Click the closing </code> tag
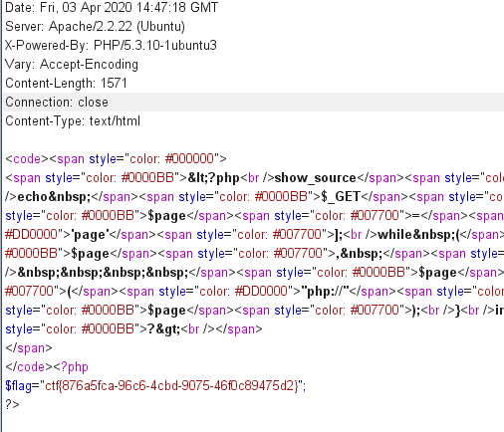 (29, 367)
